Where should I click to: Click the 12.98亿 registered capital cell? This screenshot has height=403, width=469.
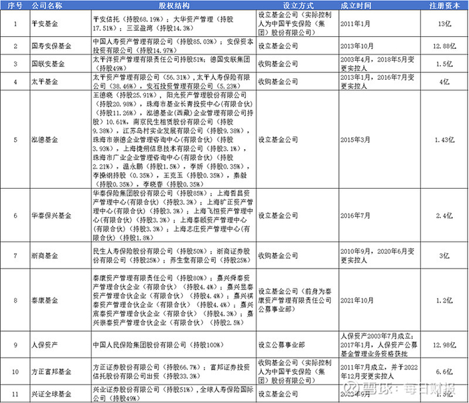pyautogui.click(x=444, y=345)
